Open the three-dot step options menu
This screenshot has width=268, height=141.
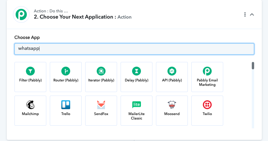click(x=245, y=14)
